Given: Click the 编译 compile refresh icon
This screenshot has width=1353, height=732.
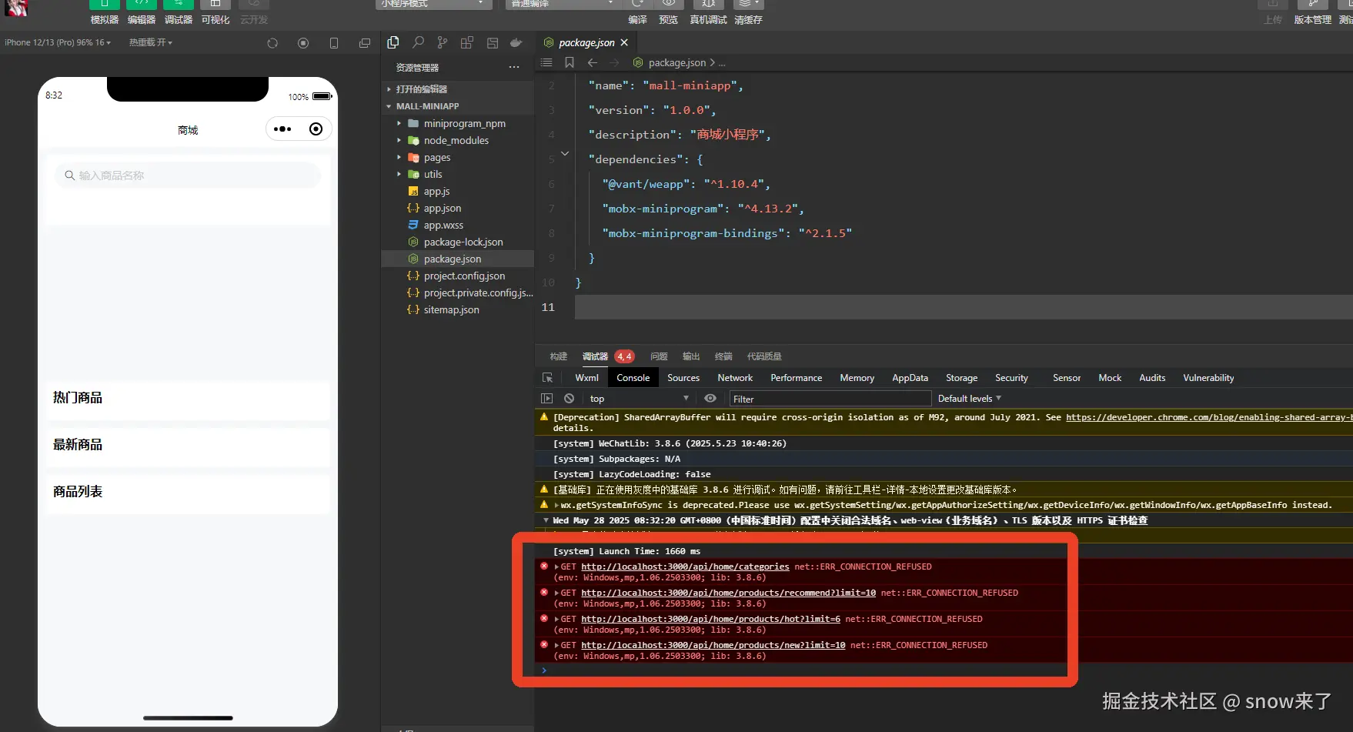Looking at the screenshot, I should point(637,4).
